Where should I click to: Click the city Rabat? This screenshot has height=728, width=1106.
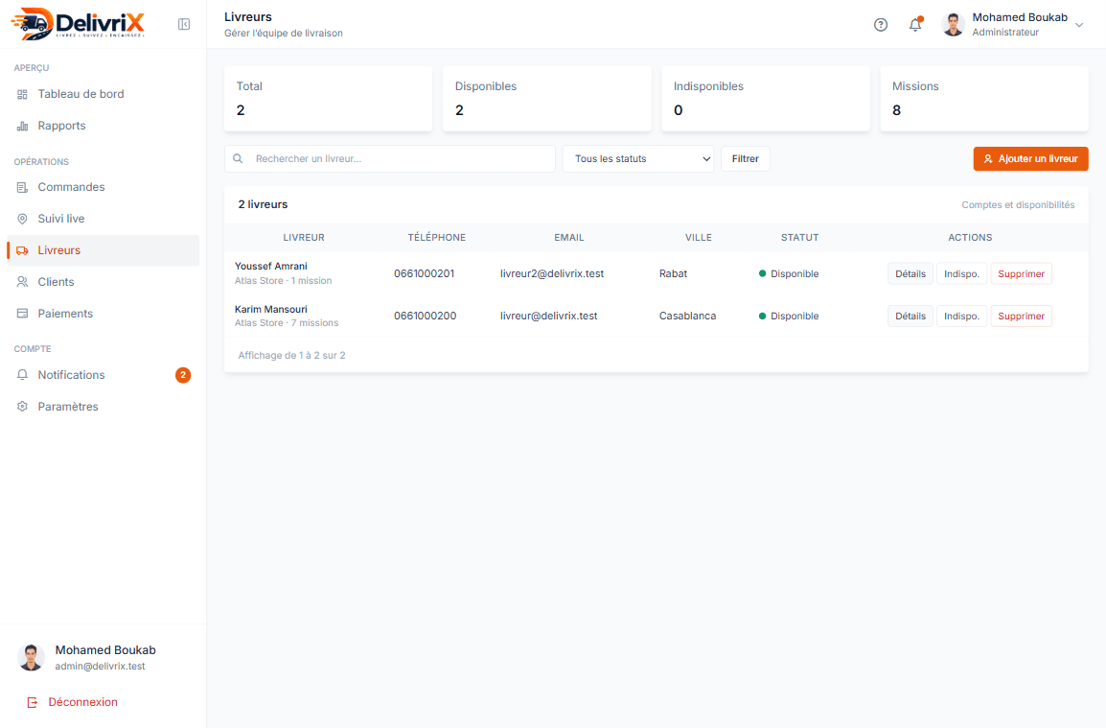point(673,274)
